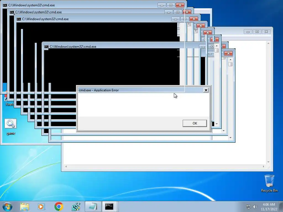Close the rearmost cmd window at screen top
283x212 pixels.
(180, 5)
